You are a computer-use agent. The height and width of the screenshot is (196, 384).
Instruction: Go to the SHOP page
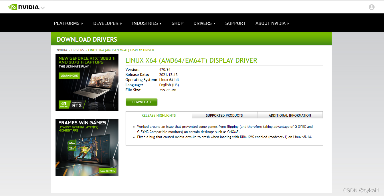point(177,23)
